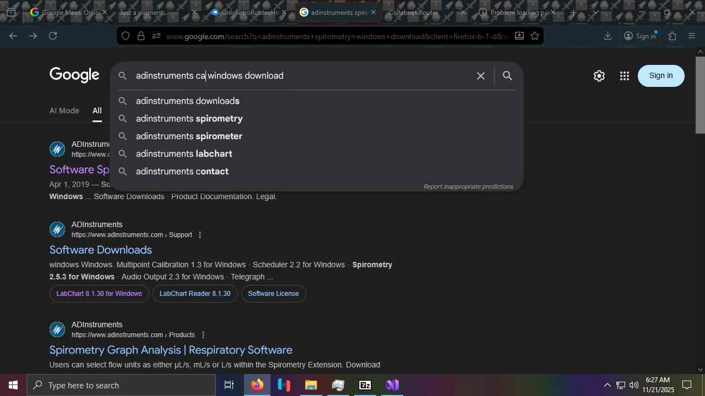Screen dimensions: 705x396
Task: Open the list all tabs dropdown
Action: (x=595, y=12)
